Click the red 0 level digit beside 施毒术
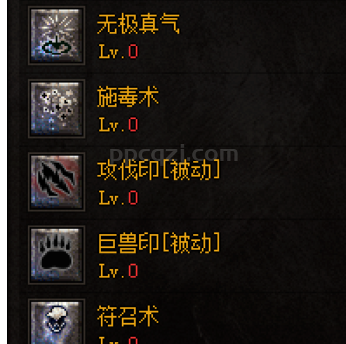This screenshot has height=344, width=346. coord(133,125)
